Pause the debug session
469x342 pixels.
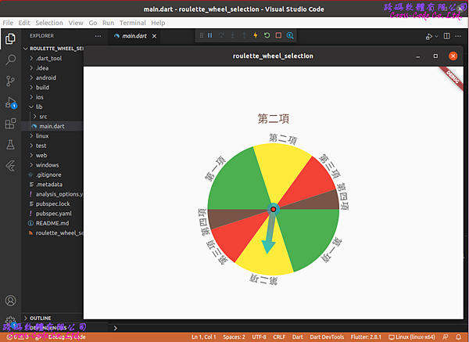pyautogui.click(x=210, y=36)
